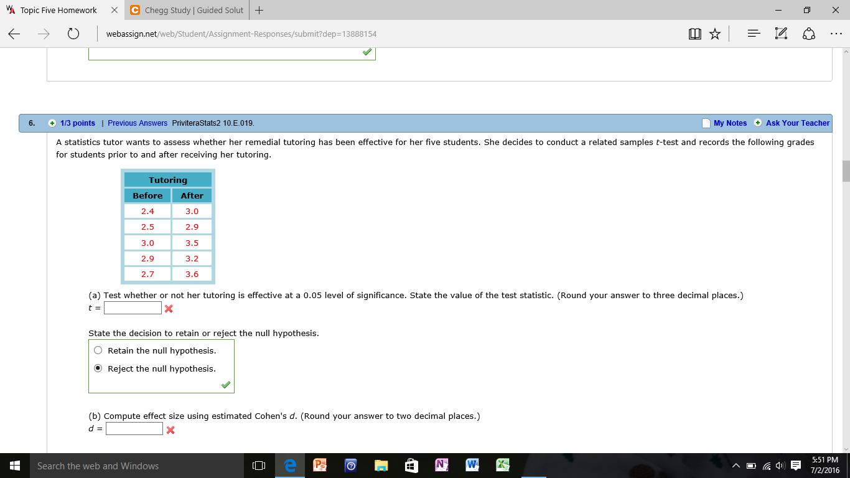Open Reading view in Edge

coord(694,34)
